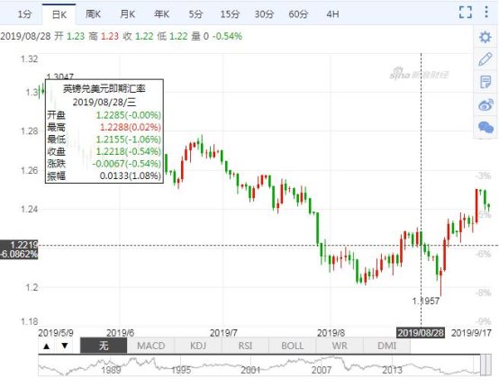Click the 开盘 1.2285 value in tooltip
Image resolution: width=499 pixels, height=387 pixels.
pyautogui.click(x=129, y=115)
